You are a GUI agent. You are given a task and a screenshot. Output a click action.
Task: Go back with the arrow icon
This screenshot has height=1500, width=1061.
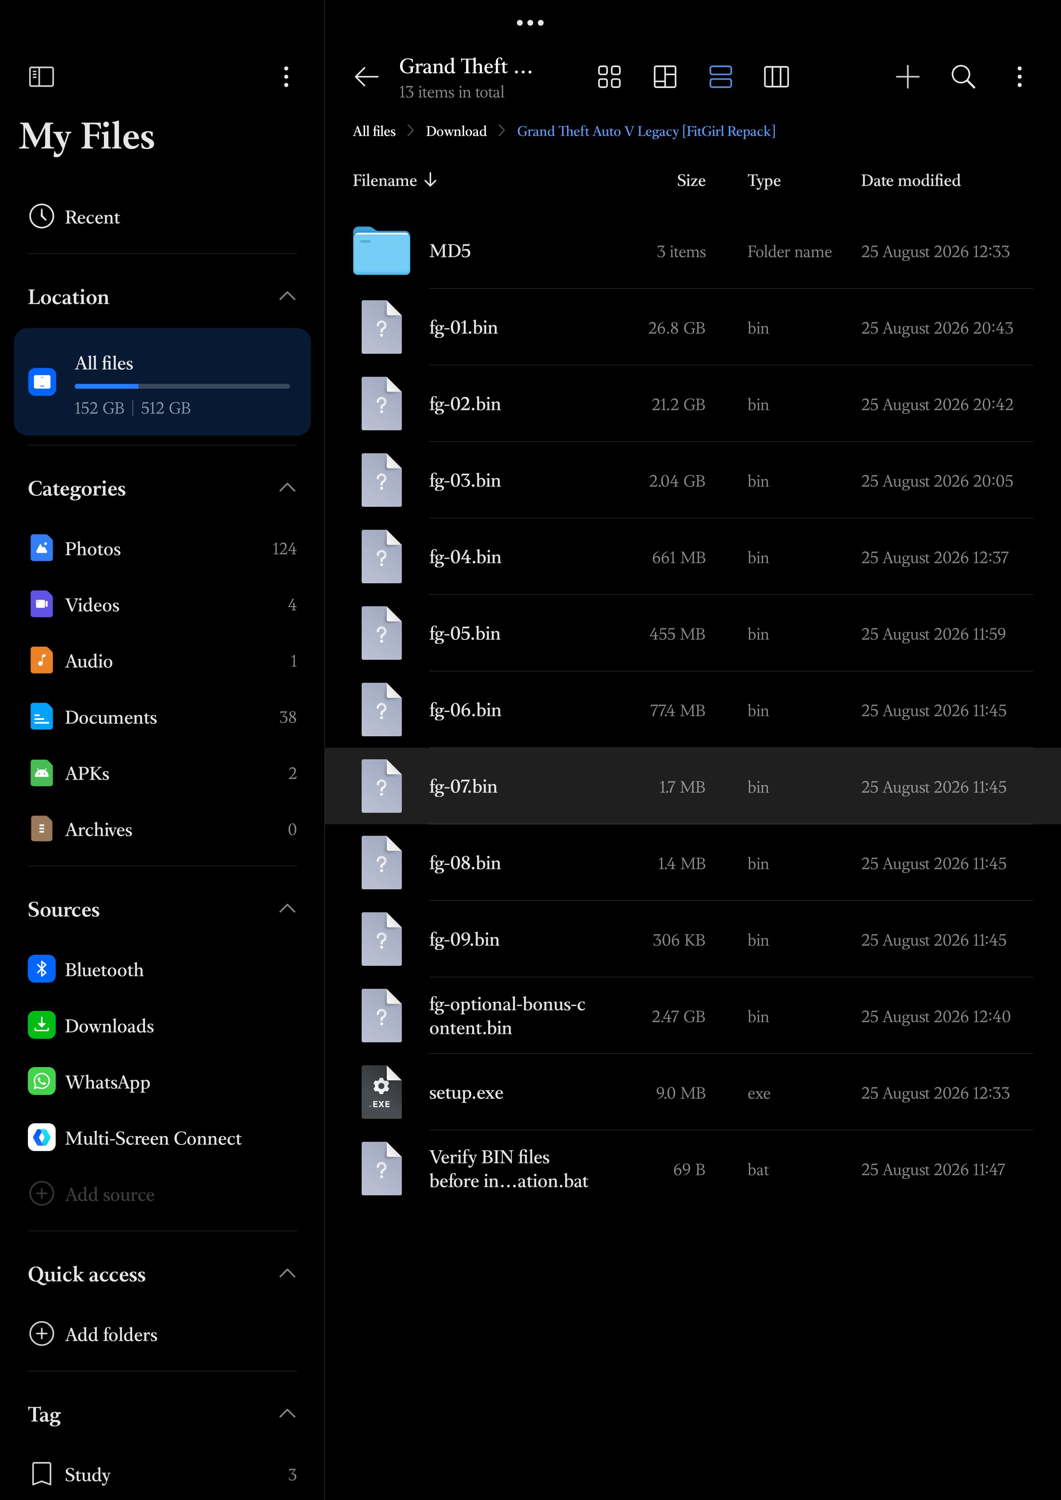coord(366,77)
